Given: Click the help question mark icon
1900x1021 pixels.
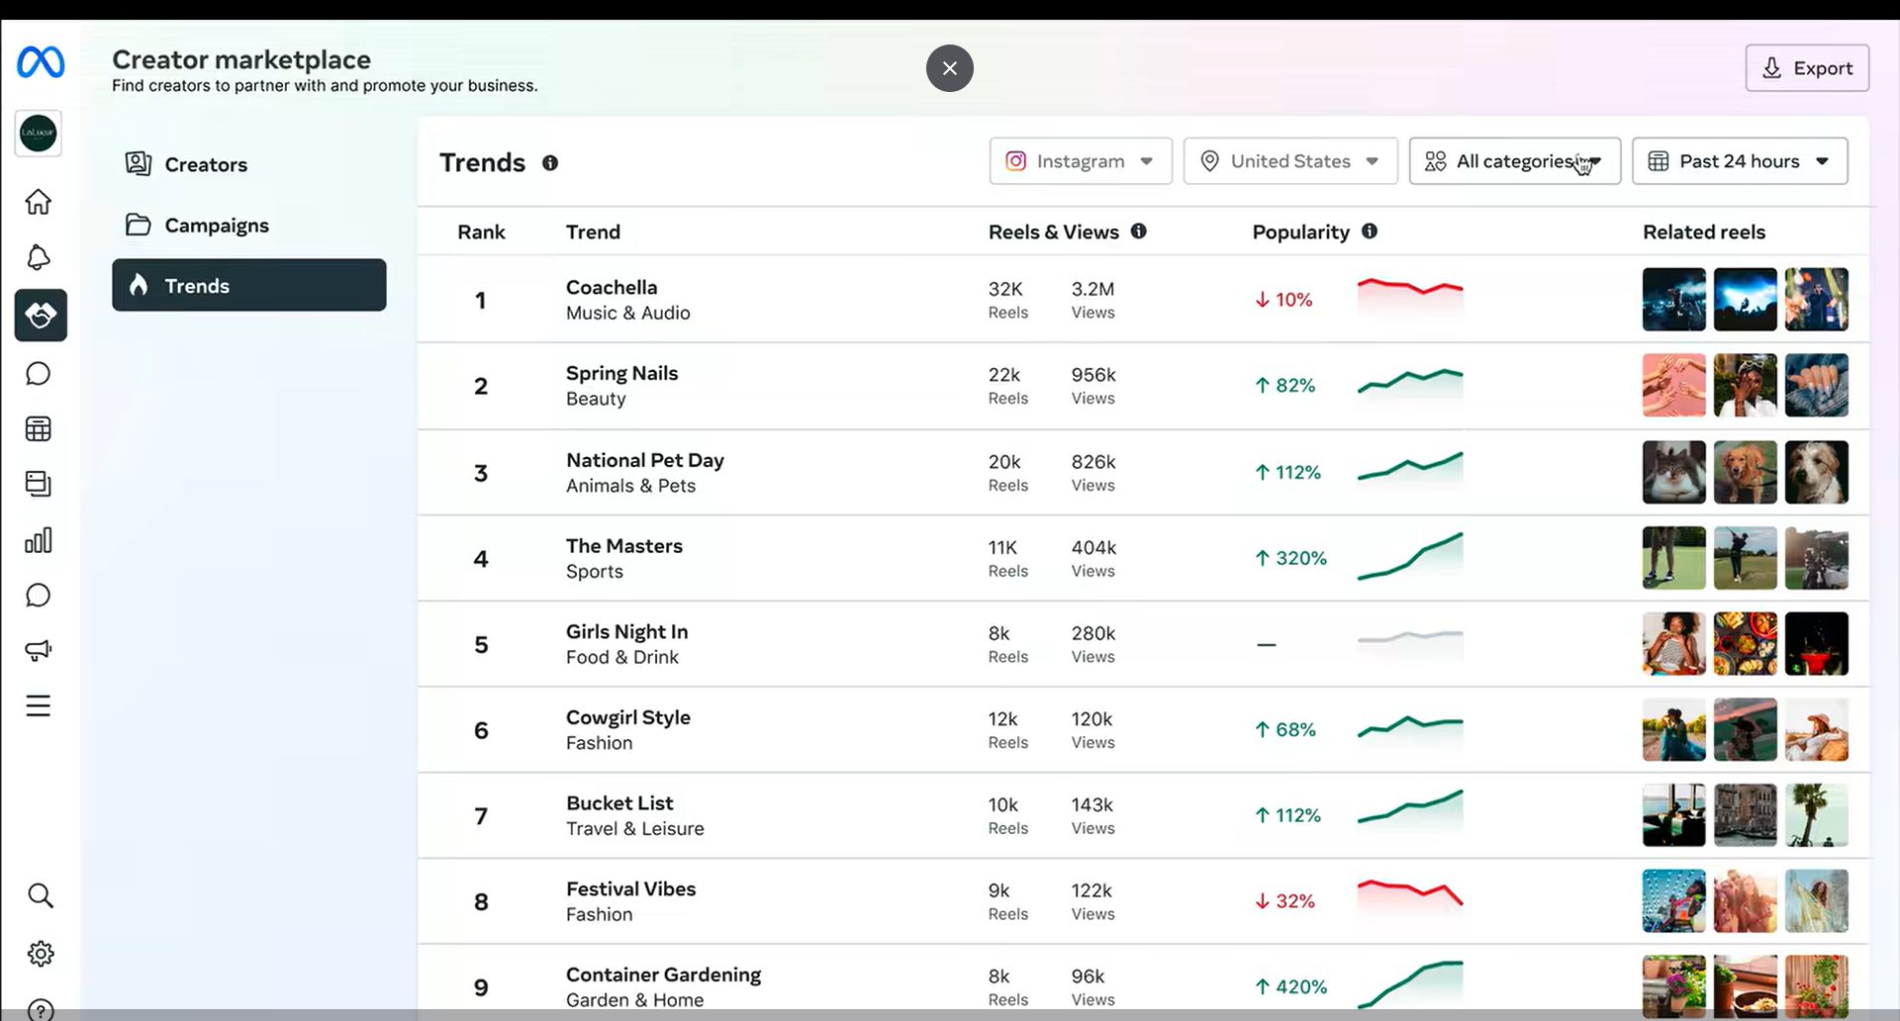Looking at the screenshot, I should 41,1009.
